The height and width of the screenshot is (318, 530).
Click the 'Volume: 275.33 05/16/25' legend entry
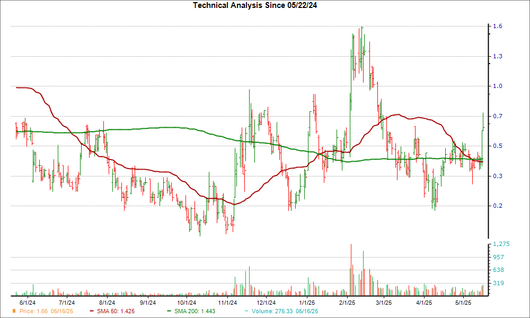coord(285,311)
